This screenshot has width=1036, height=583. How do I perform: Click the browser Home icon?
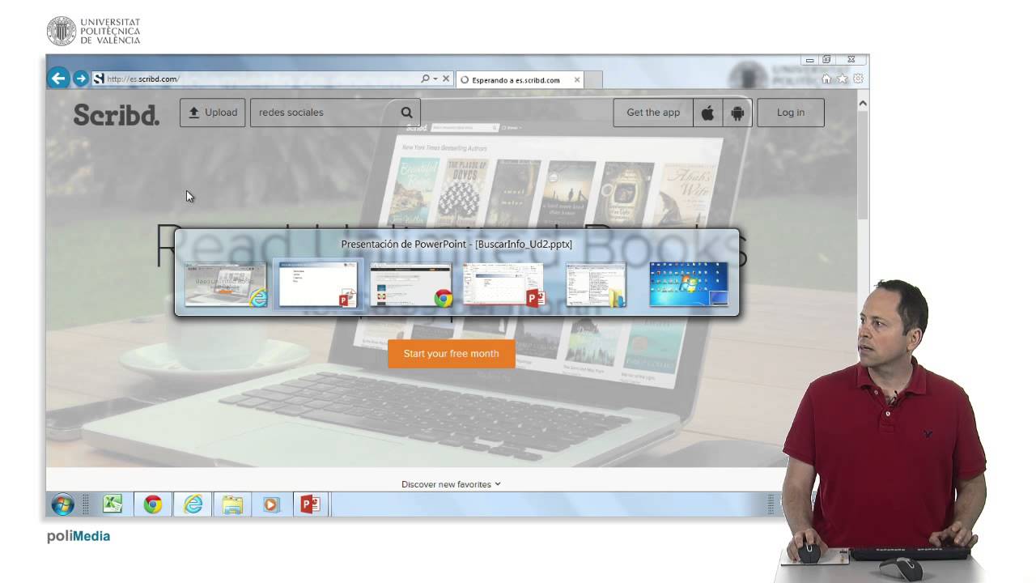(826, 79)
